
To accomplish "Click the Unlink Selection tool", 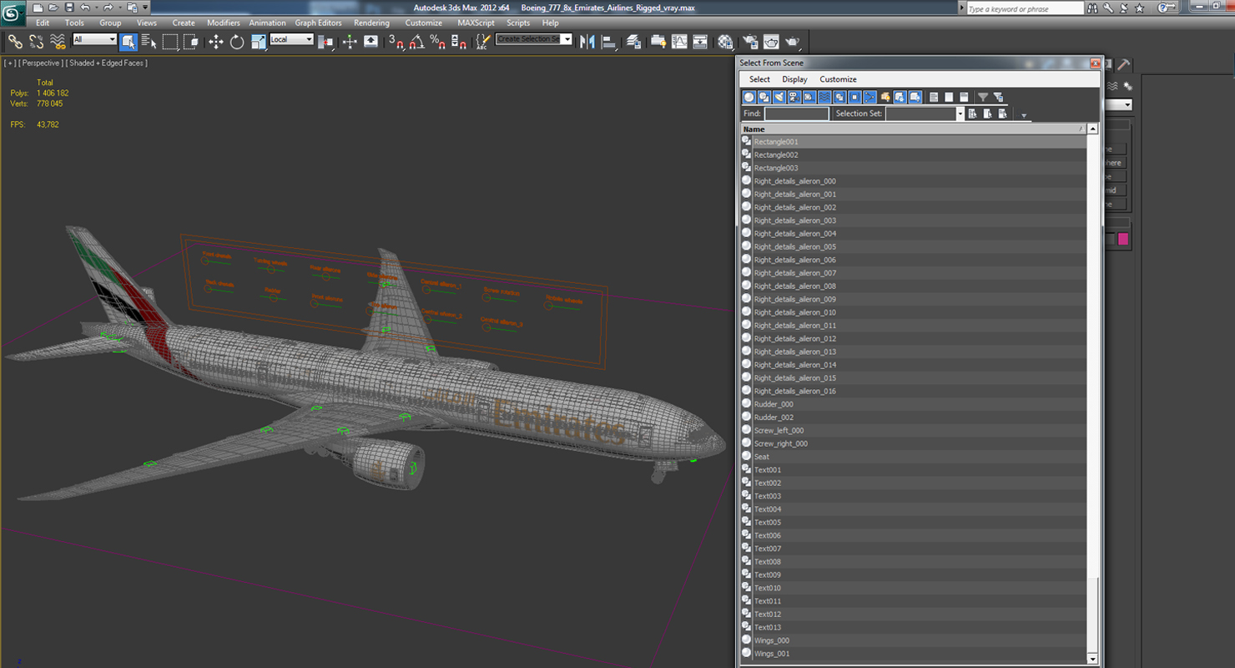I will pyautogui.click(x=37, y=42).
